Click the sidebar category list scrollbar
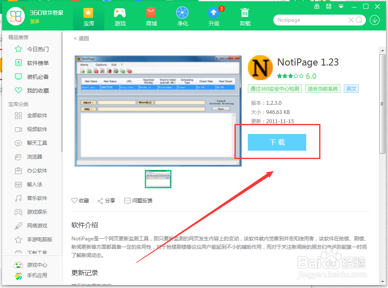 pyautogui.click(x=62, y=92)
